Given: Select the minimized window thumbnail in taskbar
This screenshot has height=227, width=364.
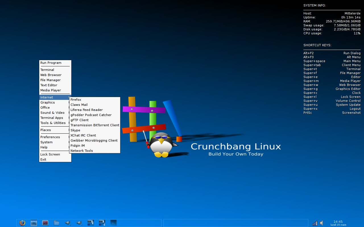Looking at the screenshot, I should (113, 223).
